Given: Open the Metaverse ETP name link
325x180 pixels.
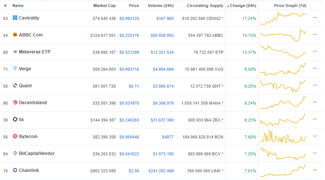Looking at the screenshot, I should [35, 52].
